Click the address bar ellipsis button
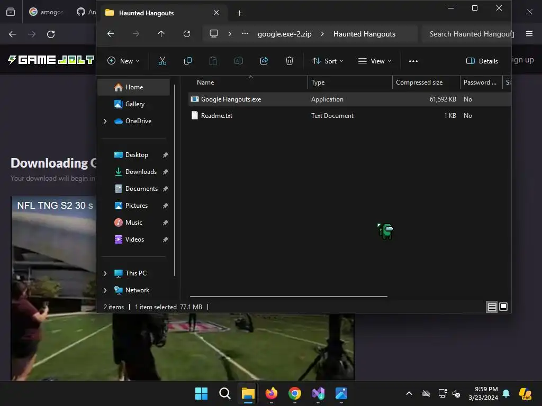 (245, 33)
